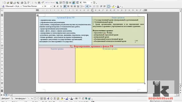Insert a hyperlink

coord(57,3)
